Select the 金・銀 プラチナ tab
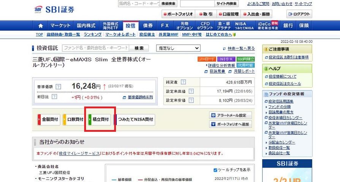The image size is (340, 182). [224, 25]
